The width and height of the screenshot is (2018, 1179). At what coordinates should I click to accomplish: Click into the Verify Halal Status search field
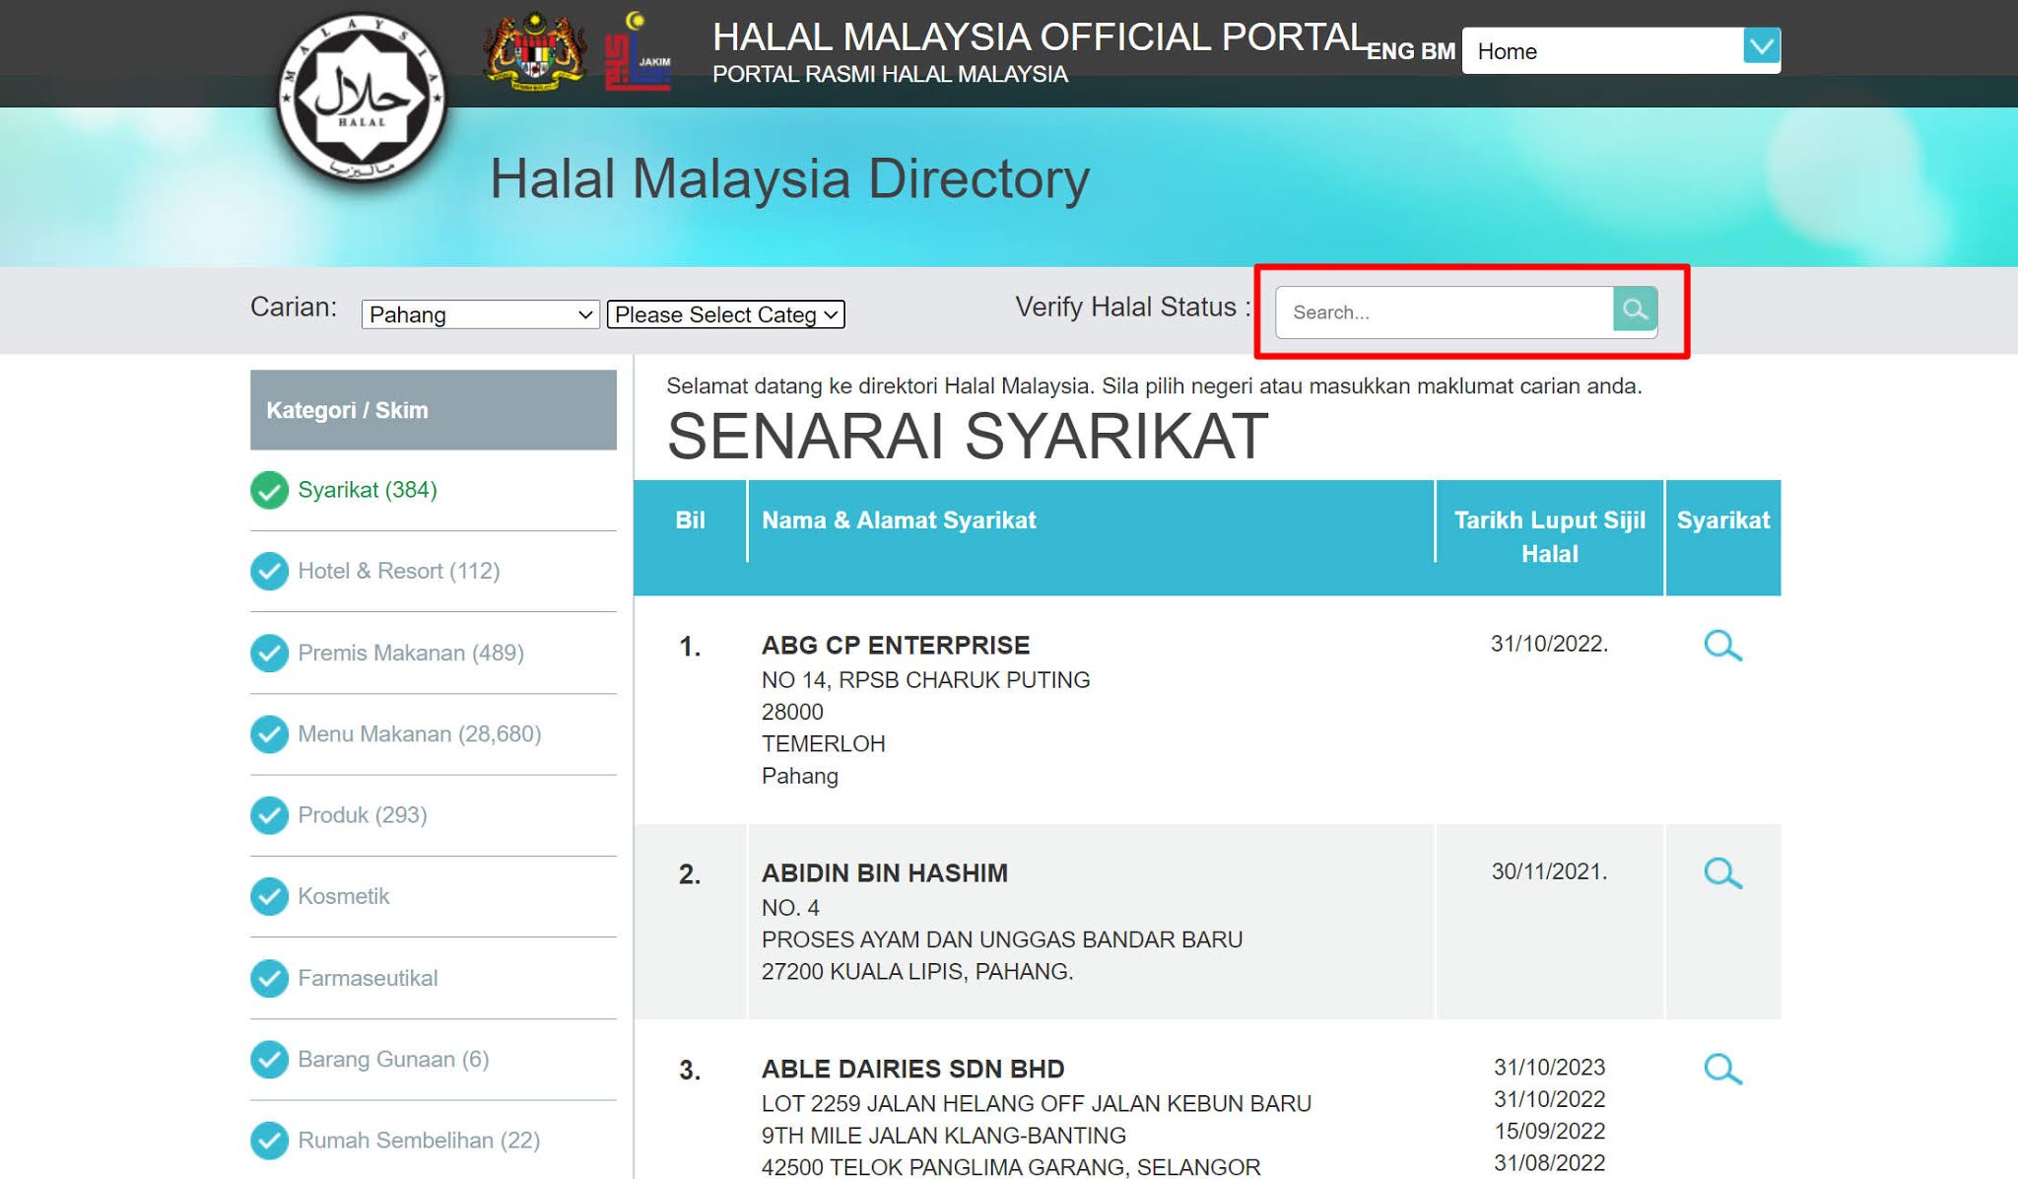pos(1445,312)
